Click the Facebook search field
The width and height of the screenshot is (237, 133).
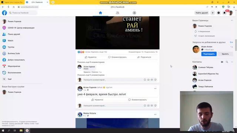pos(23,13)
